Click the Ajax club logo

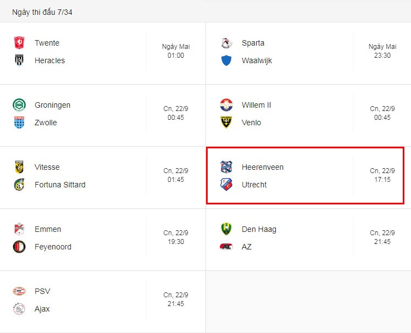click(x=19, y=309)
